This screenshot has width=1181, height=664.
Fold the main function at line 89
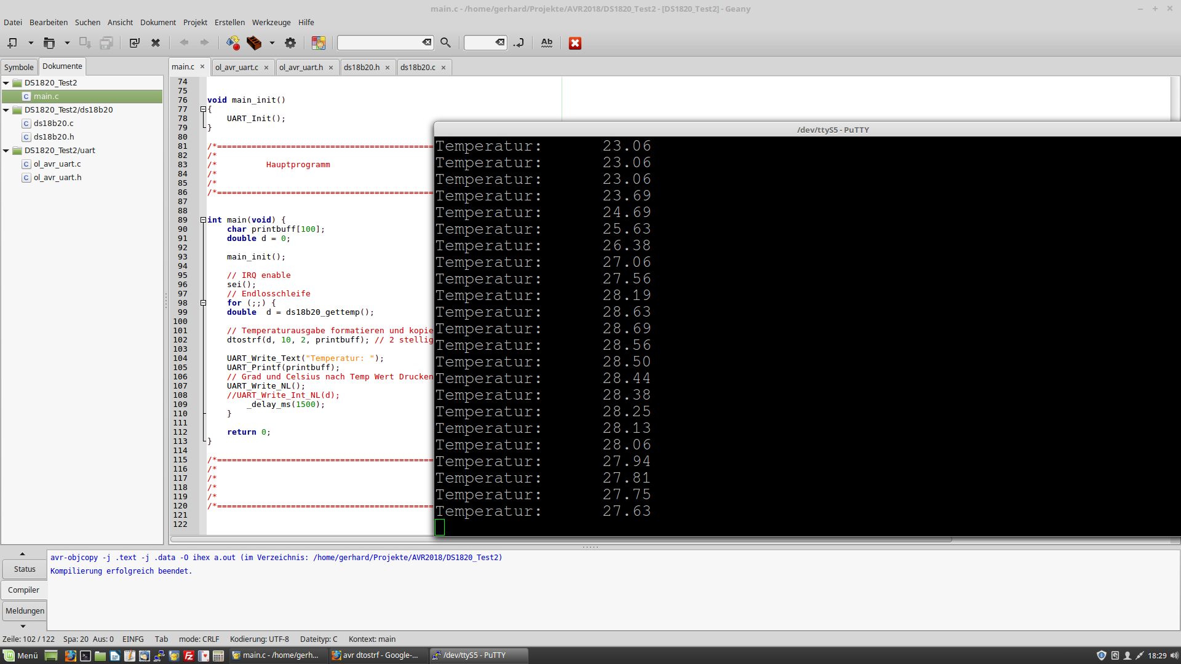(203, 220)
